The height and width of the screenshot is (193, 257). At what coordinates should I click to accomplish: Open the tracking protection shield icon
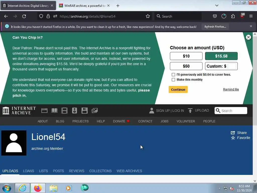(x=41, y=16)
